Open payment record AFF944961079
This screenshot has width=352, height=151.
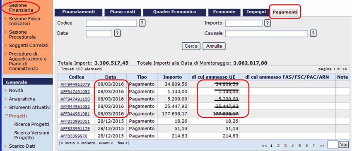(75, 84)
